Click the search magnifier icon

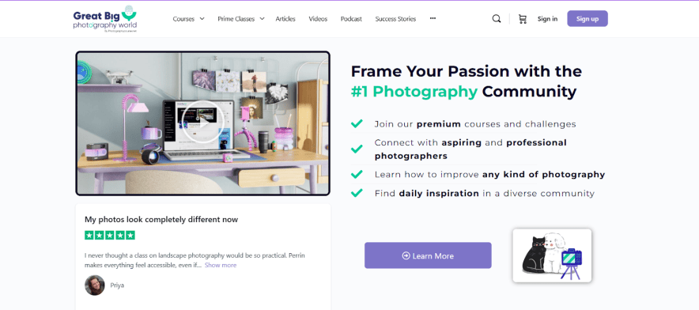(496, 19)
